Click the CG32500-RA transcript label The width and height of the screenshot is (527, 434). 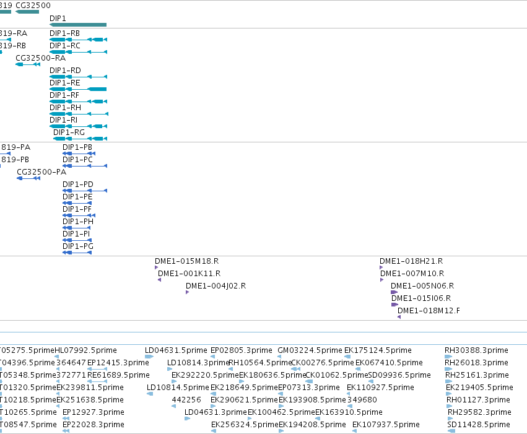pyautogui.click(x=41, y=58)
